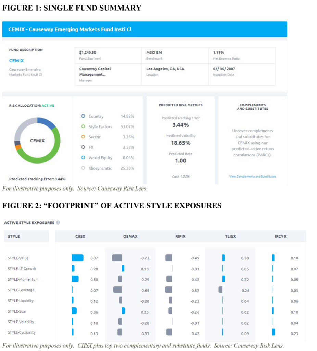Click the info icon beside Active Style Exposures

[x=58, y=222]
